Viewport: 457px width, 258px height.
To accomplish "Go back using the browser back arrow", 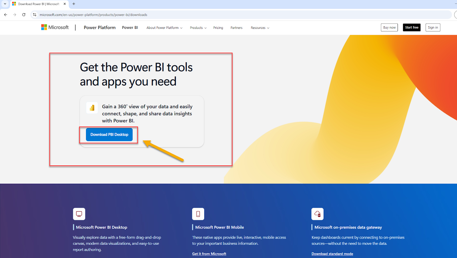I will click(6, 15).
